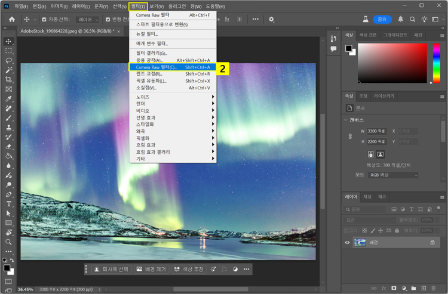Choose 픽셀 유동화(L) menu entry

pyautogui.click(x=173, y=81)
